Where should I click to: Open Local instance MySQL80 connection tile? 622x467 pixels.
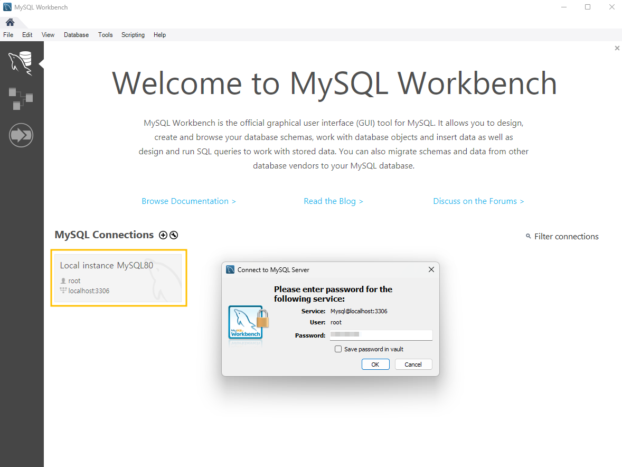pyautogui.click(x=118, y=278)
